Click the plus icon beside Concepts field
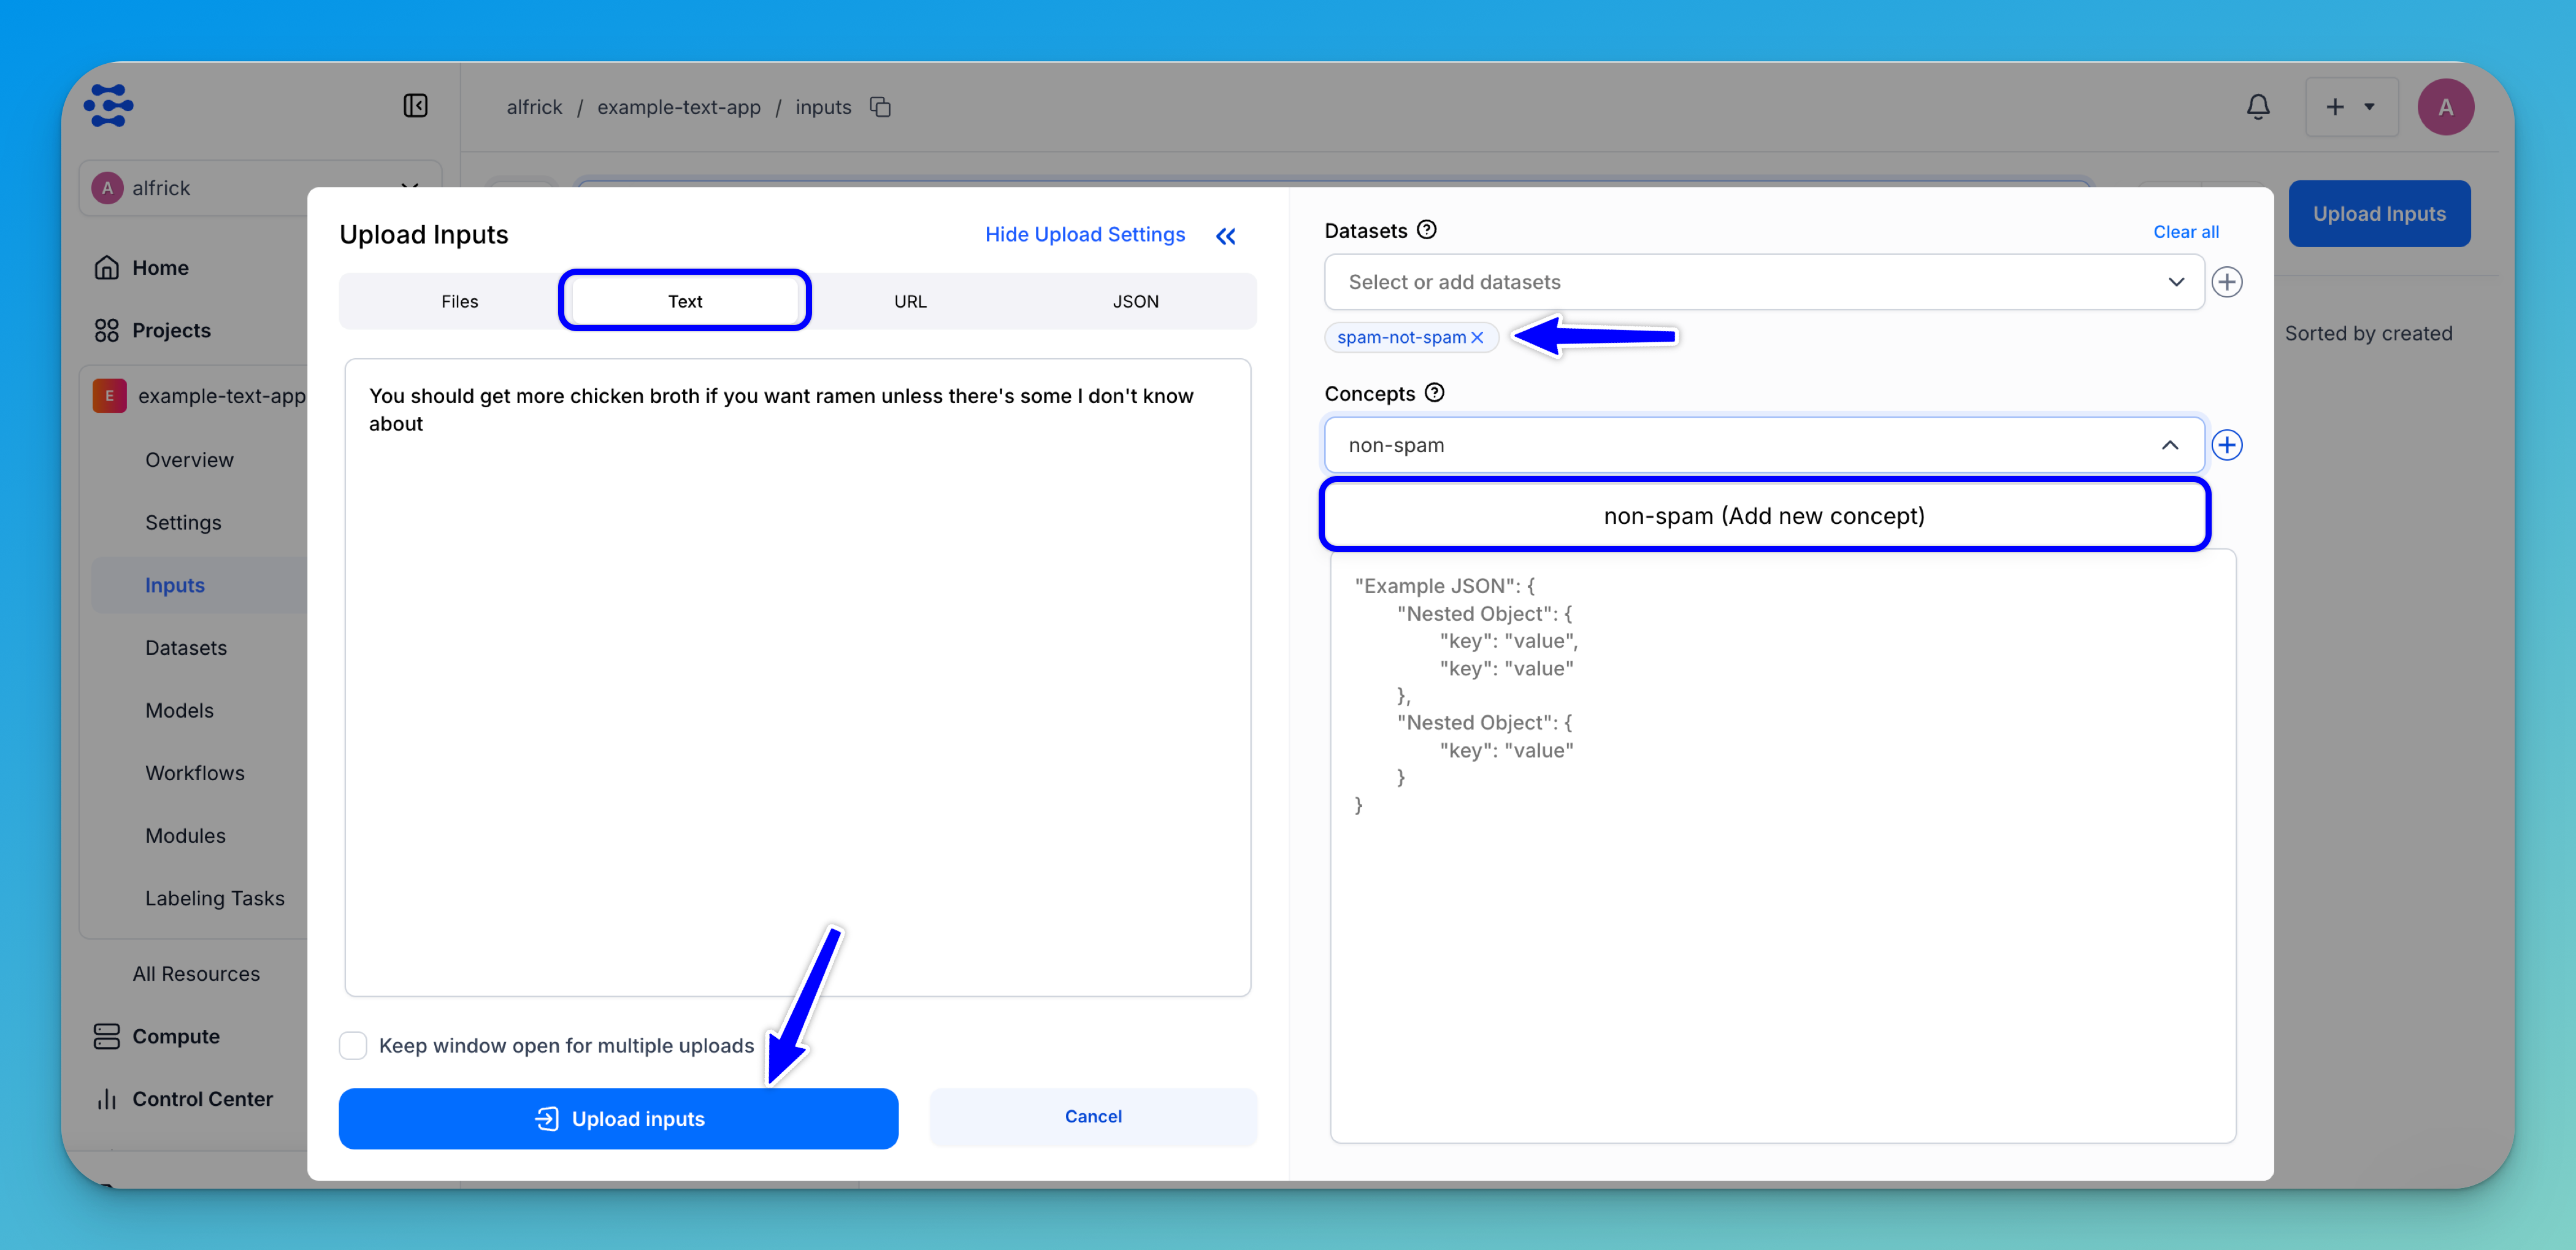This screenshot has width=2576, height=1250. (x=2227, y=445)
